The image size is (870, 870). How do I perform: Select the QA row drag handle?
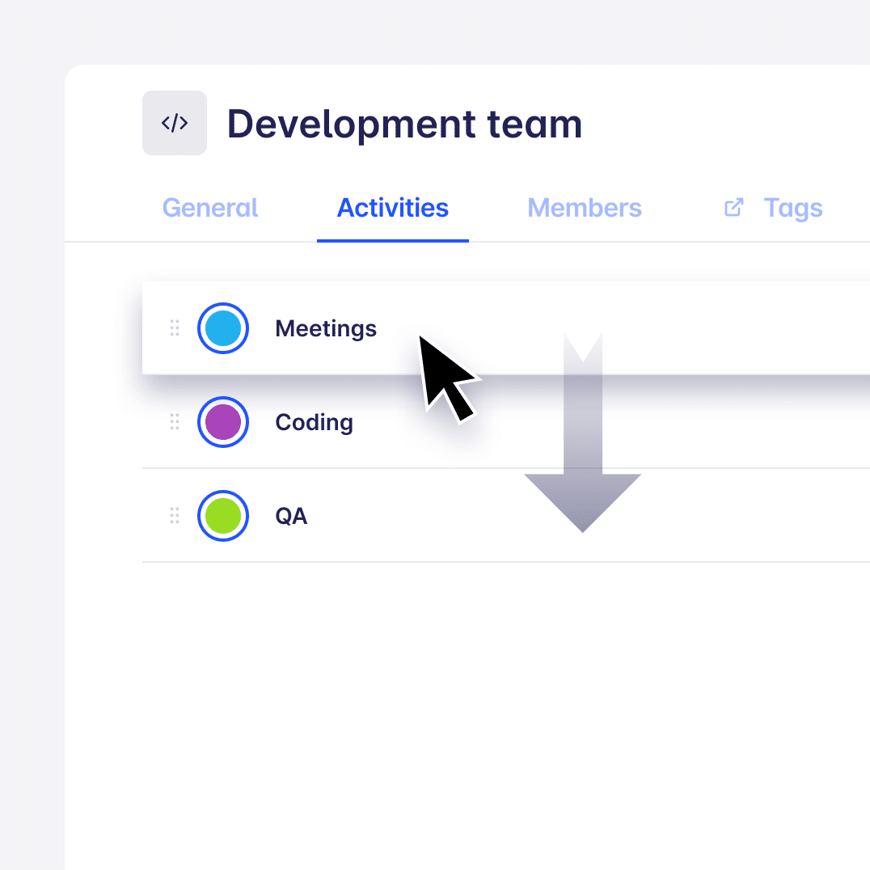click(x=174, y=516)
